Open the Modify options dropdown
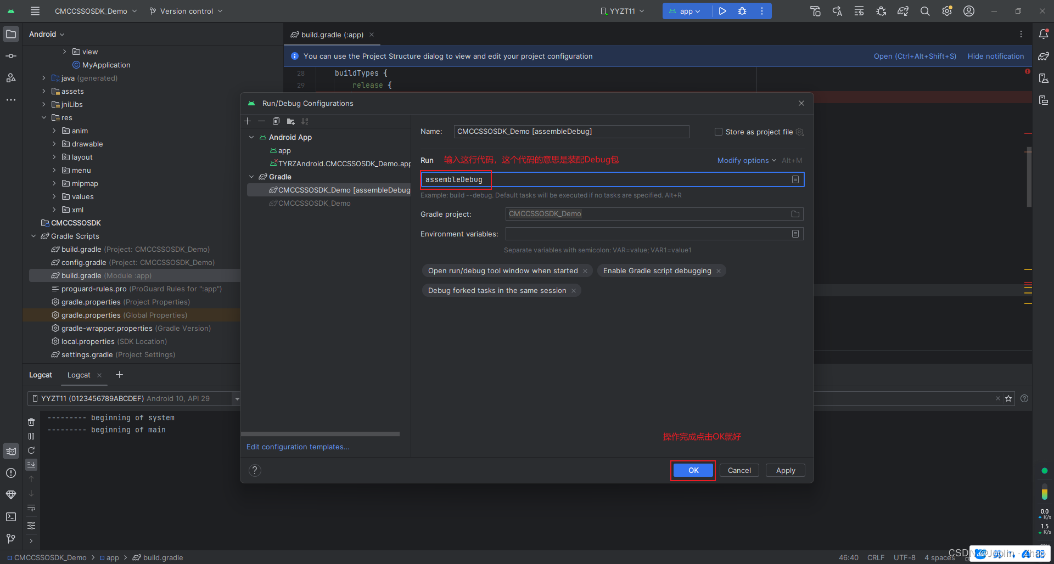The image size is (1054, 564). pyautogui.click(x=747, y=160)
